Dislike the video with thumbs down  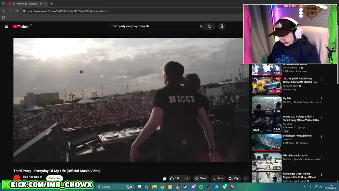[186, 178]
